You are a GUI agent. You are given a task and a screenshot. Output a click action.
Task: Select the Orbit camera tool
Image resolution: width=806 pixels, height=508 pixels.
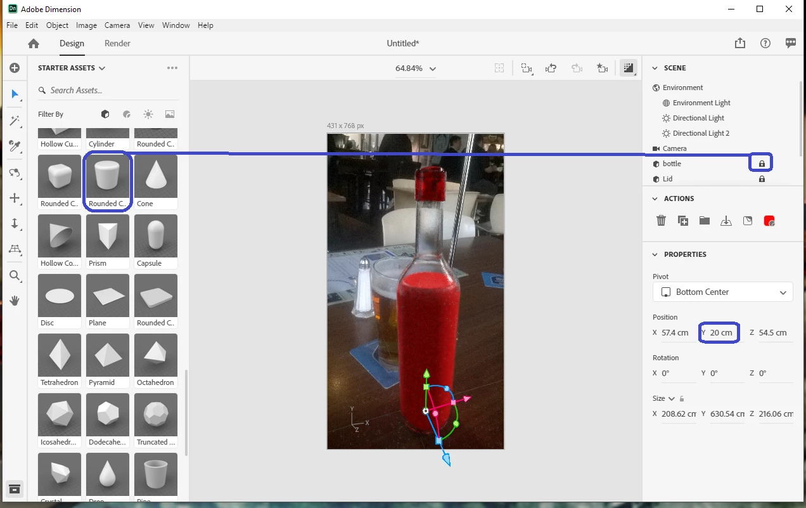[x=15, y=173]
